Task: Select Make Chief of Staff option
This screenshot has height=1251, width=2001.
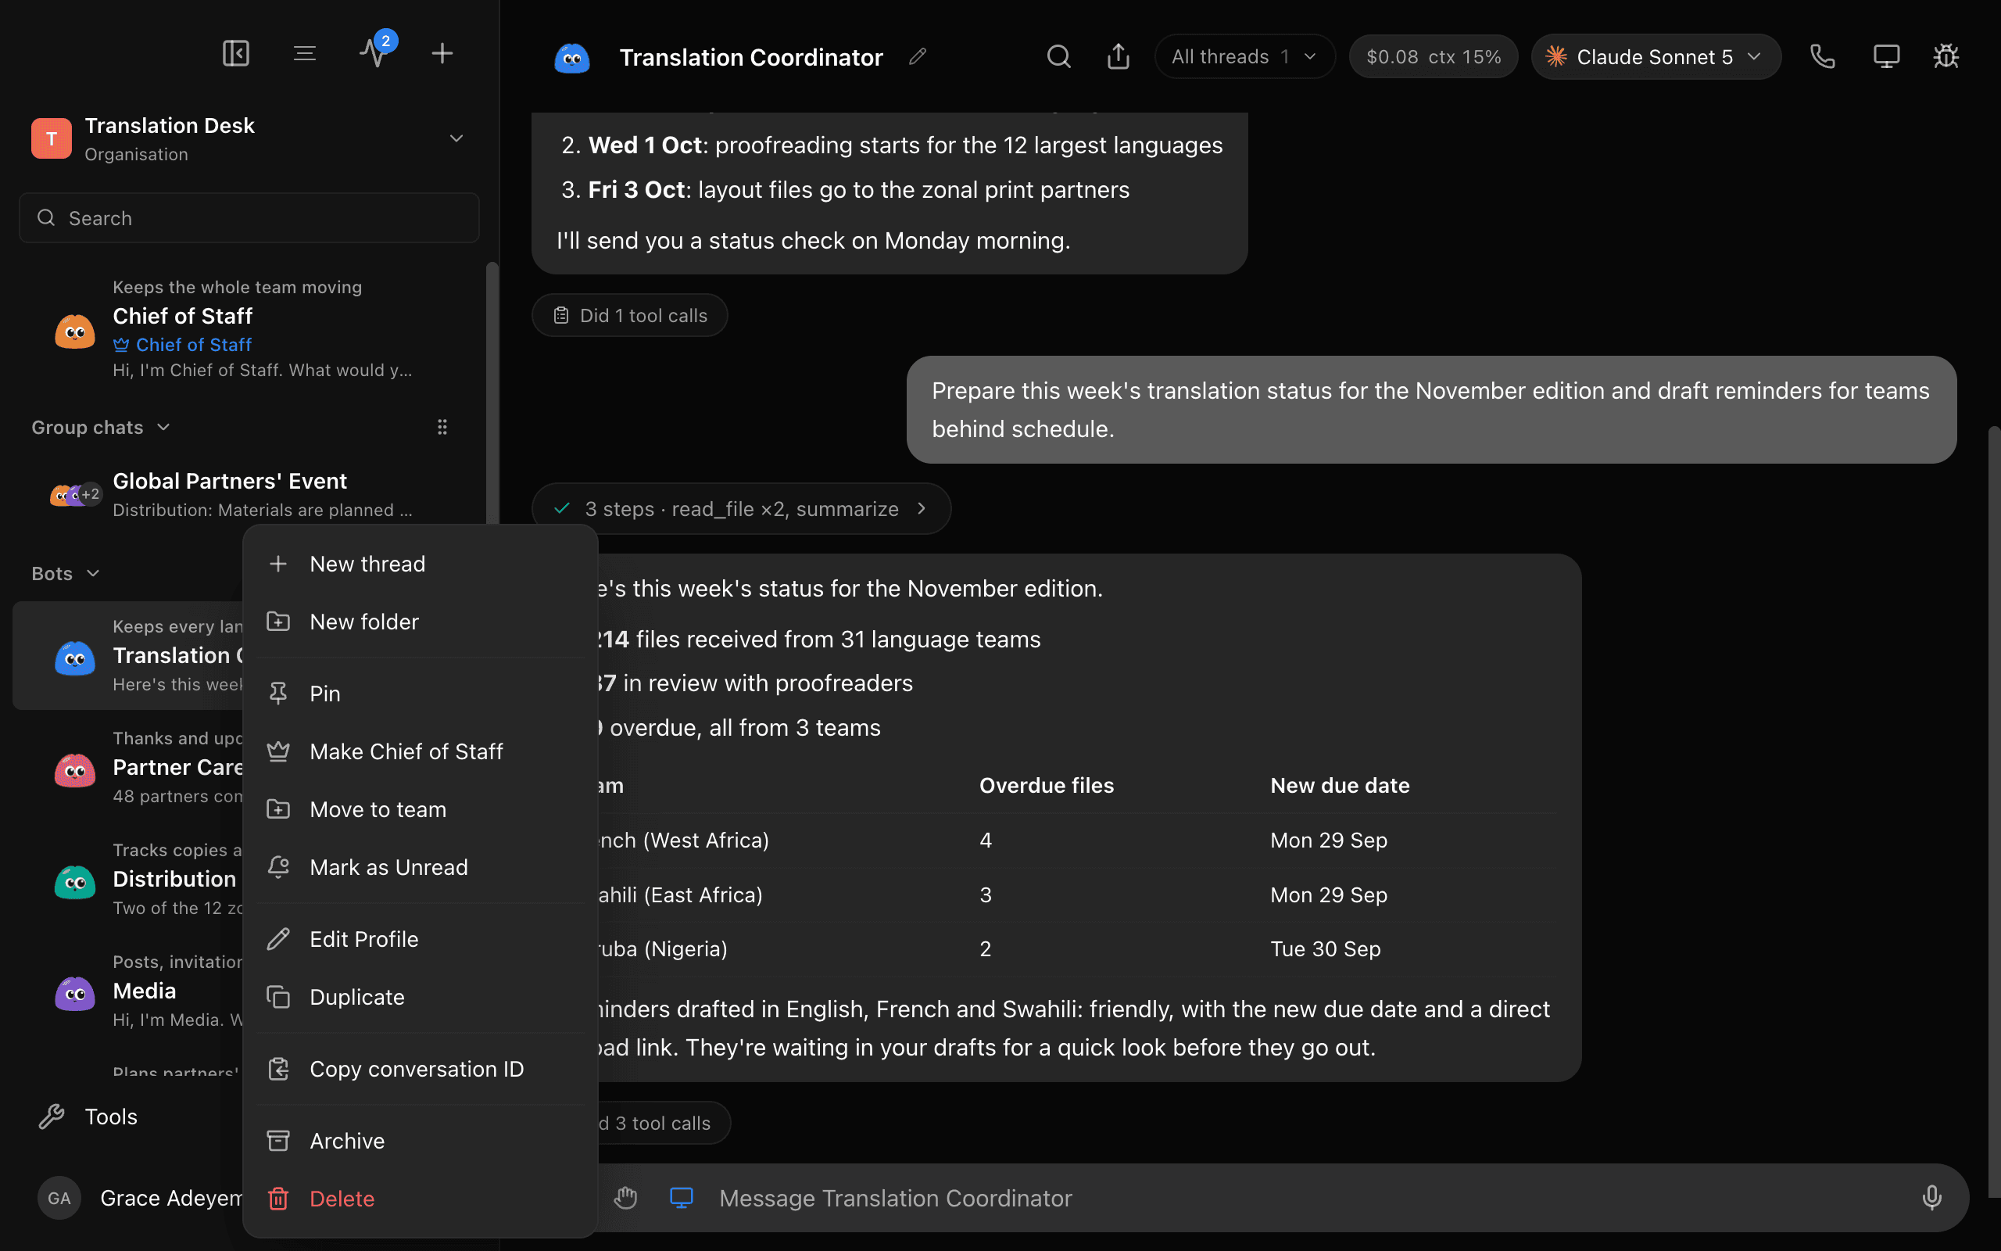Action: tap(420, 751)
